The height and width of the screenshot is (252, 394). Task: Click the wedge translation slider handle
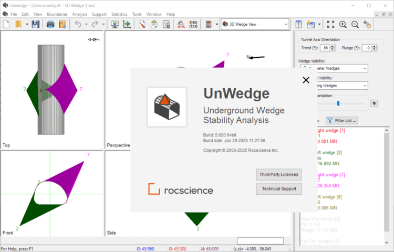338,103
